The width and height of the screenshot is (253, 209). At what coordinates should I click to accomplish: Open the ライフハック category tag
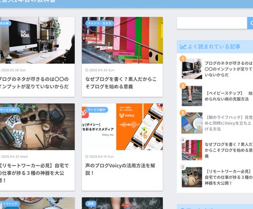pos(9,204)
